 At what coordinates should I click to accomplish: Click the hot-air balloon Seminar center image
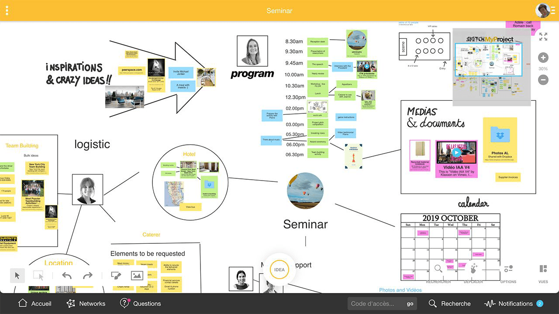tap(305, 190)
